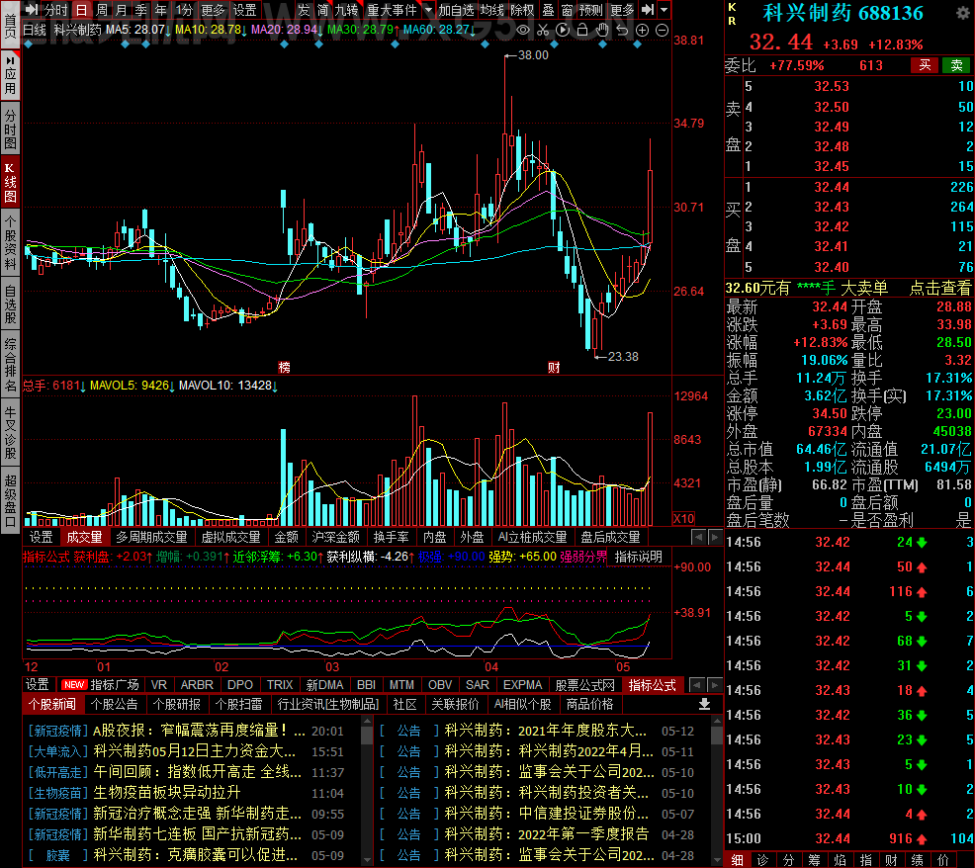Open 首页 sidebar button
Image resolution: width=975 pixels, height=868 pixels.
[x=10, y=27]
